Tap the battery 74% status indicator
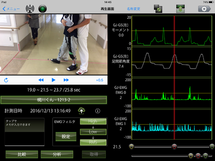 coord(208,2)
